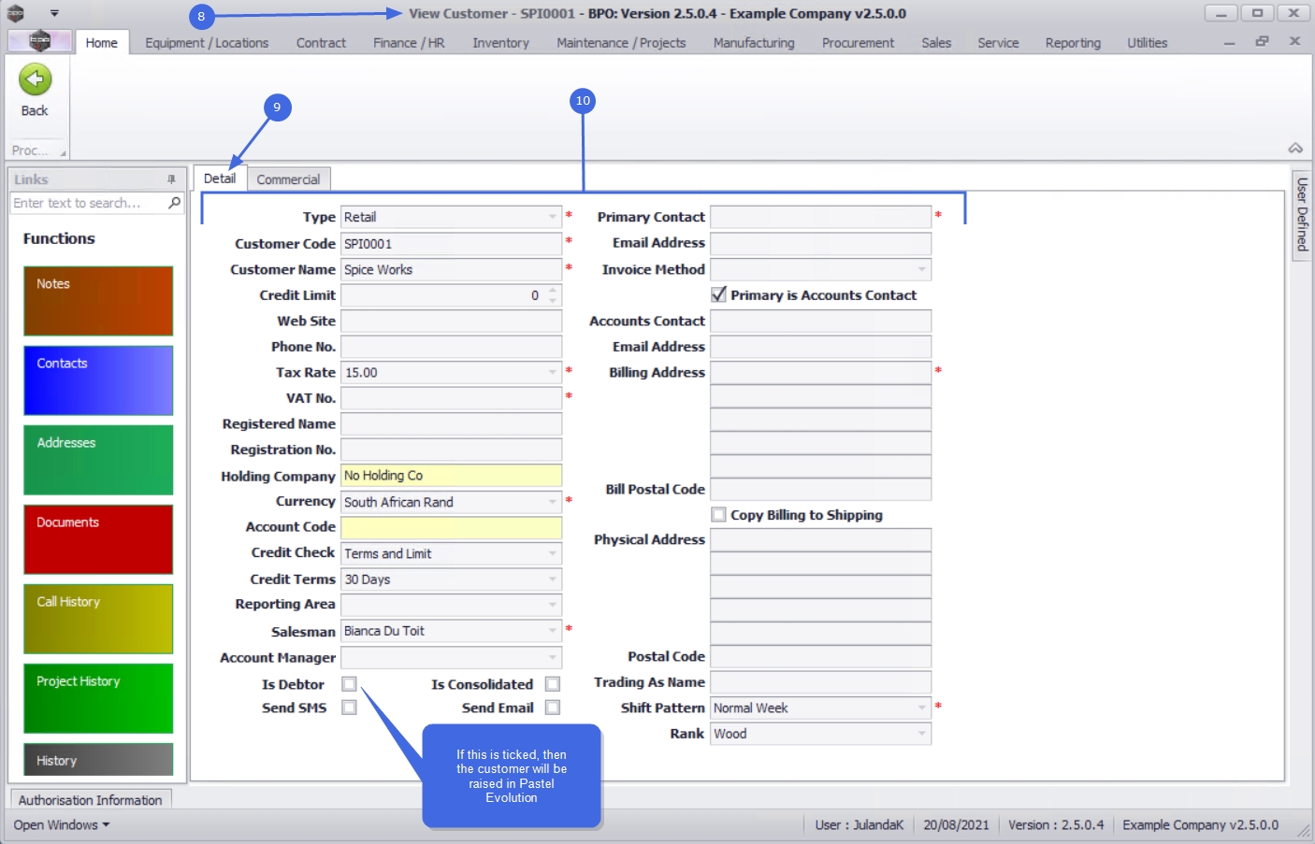
Task: Increase Credit Limit with the up spinner
Action: pos(553,291)
